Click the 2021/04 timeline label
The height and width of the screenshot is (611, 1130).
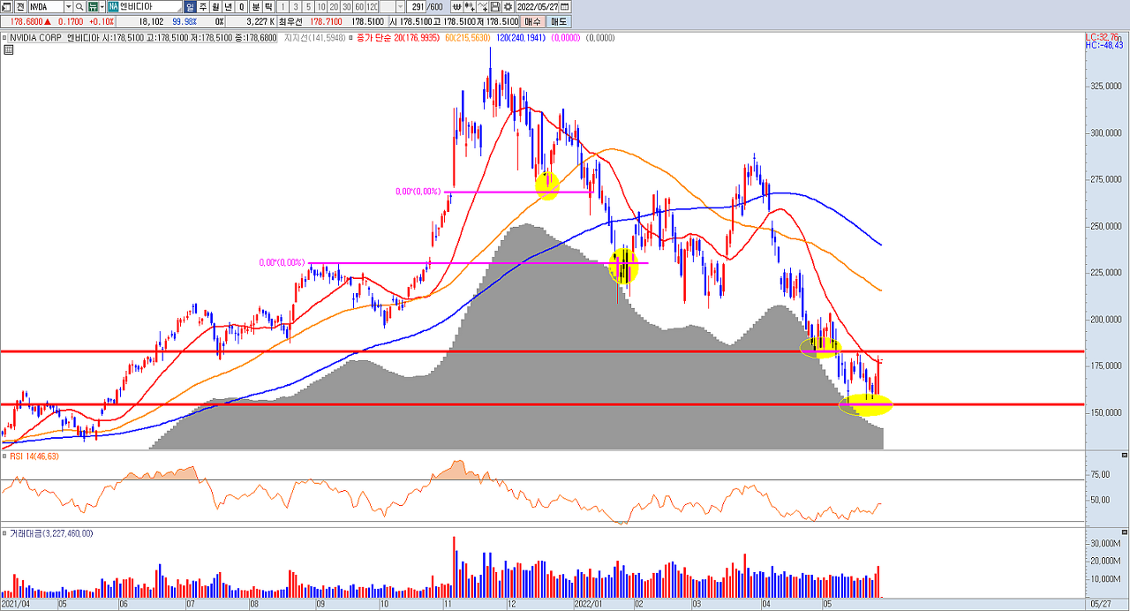pyautogui.click(x=16, y=605)
